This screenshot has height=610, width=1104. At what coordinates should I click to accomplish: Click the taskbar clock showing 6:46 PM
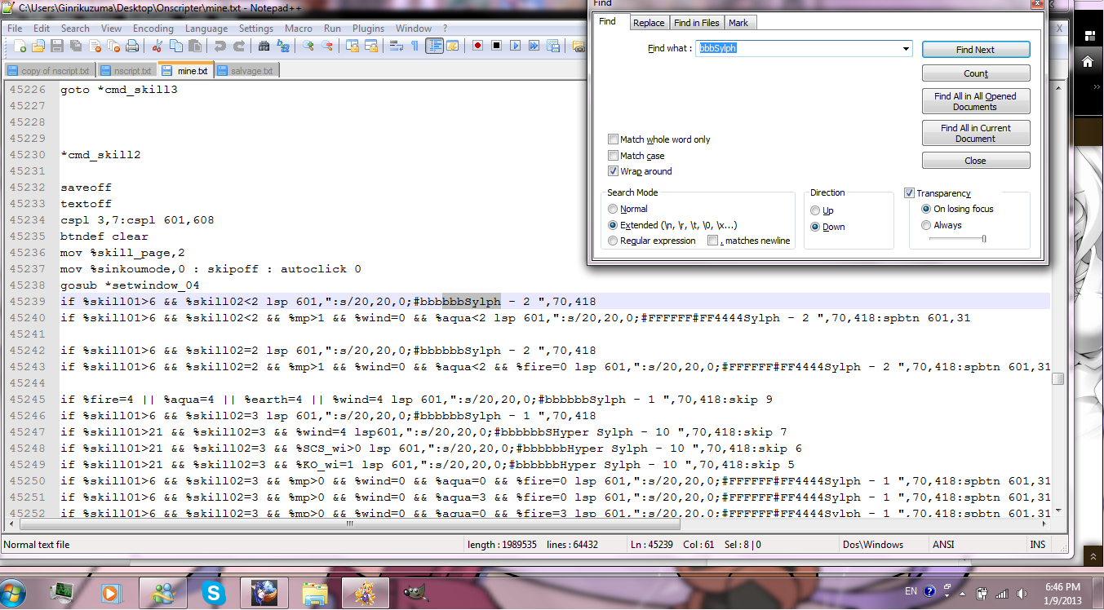point(1061,593)
